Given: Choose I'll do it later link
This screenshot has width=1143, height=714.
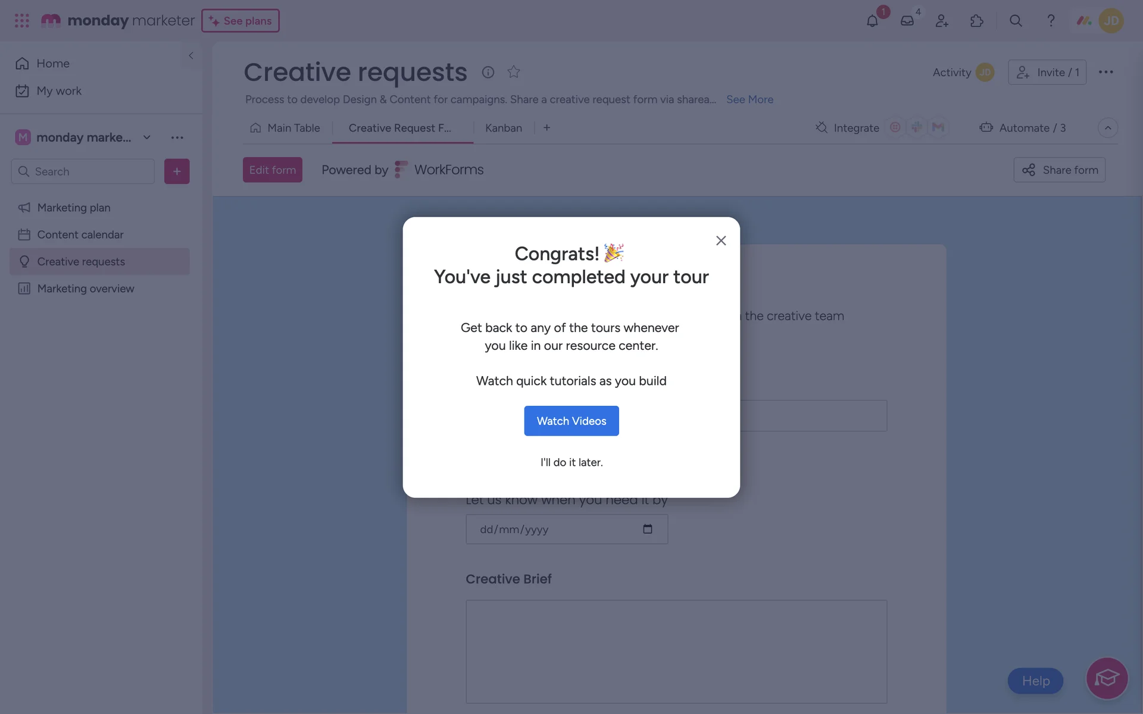Looking at the screenshot, I should [571, 462].
